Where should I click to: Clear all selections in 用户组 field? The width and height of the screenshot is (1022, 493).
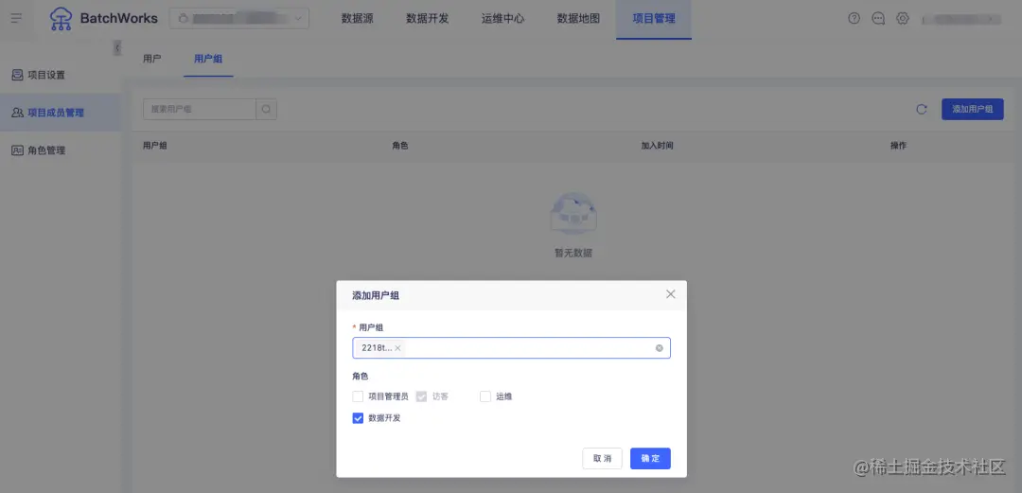(659, 348)
